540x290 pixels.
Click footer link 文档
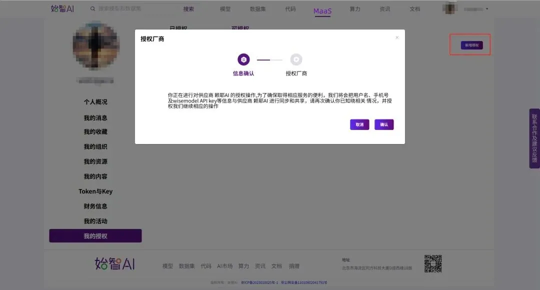pos(276,266)
